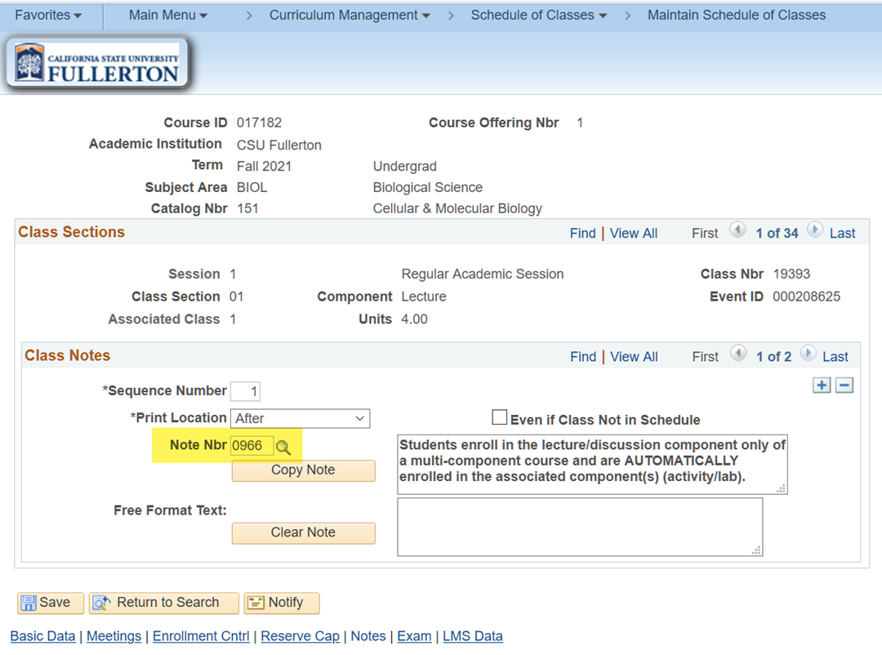Go to previous class section arrow
Image resolution: width=882 pixels, height=655 pixels.
point(737,232)
